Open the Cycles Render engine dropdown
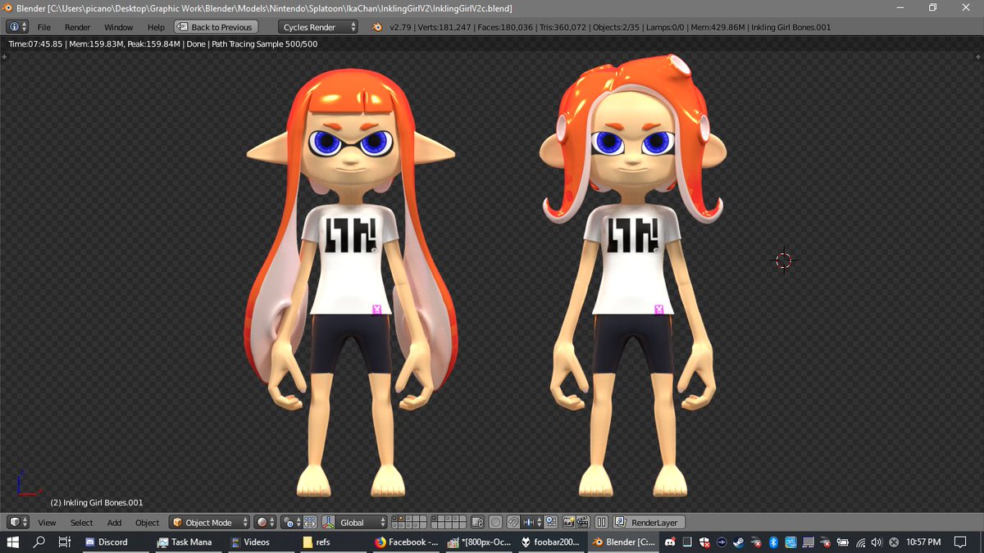 [x=318, y=27]
